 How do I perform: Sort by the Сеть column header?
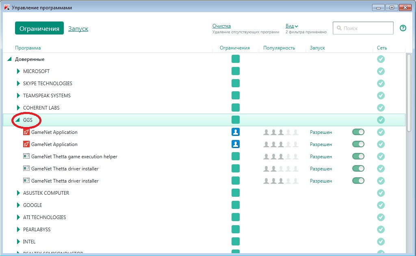tap(382, 48)
